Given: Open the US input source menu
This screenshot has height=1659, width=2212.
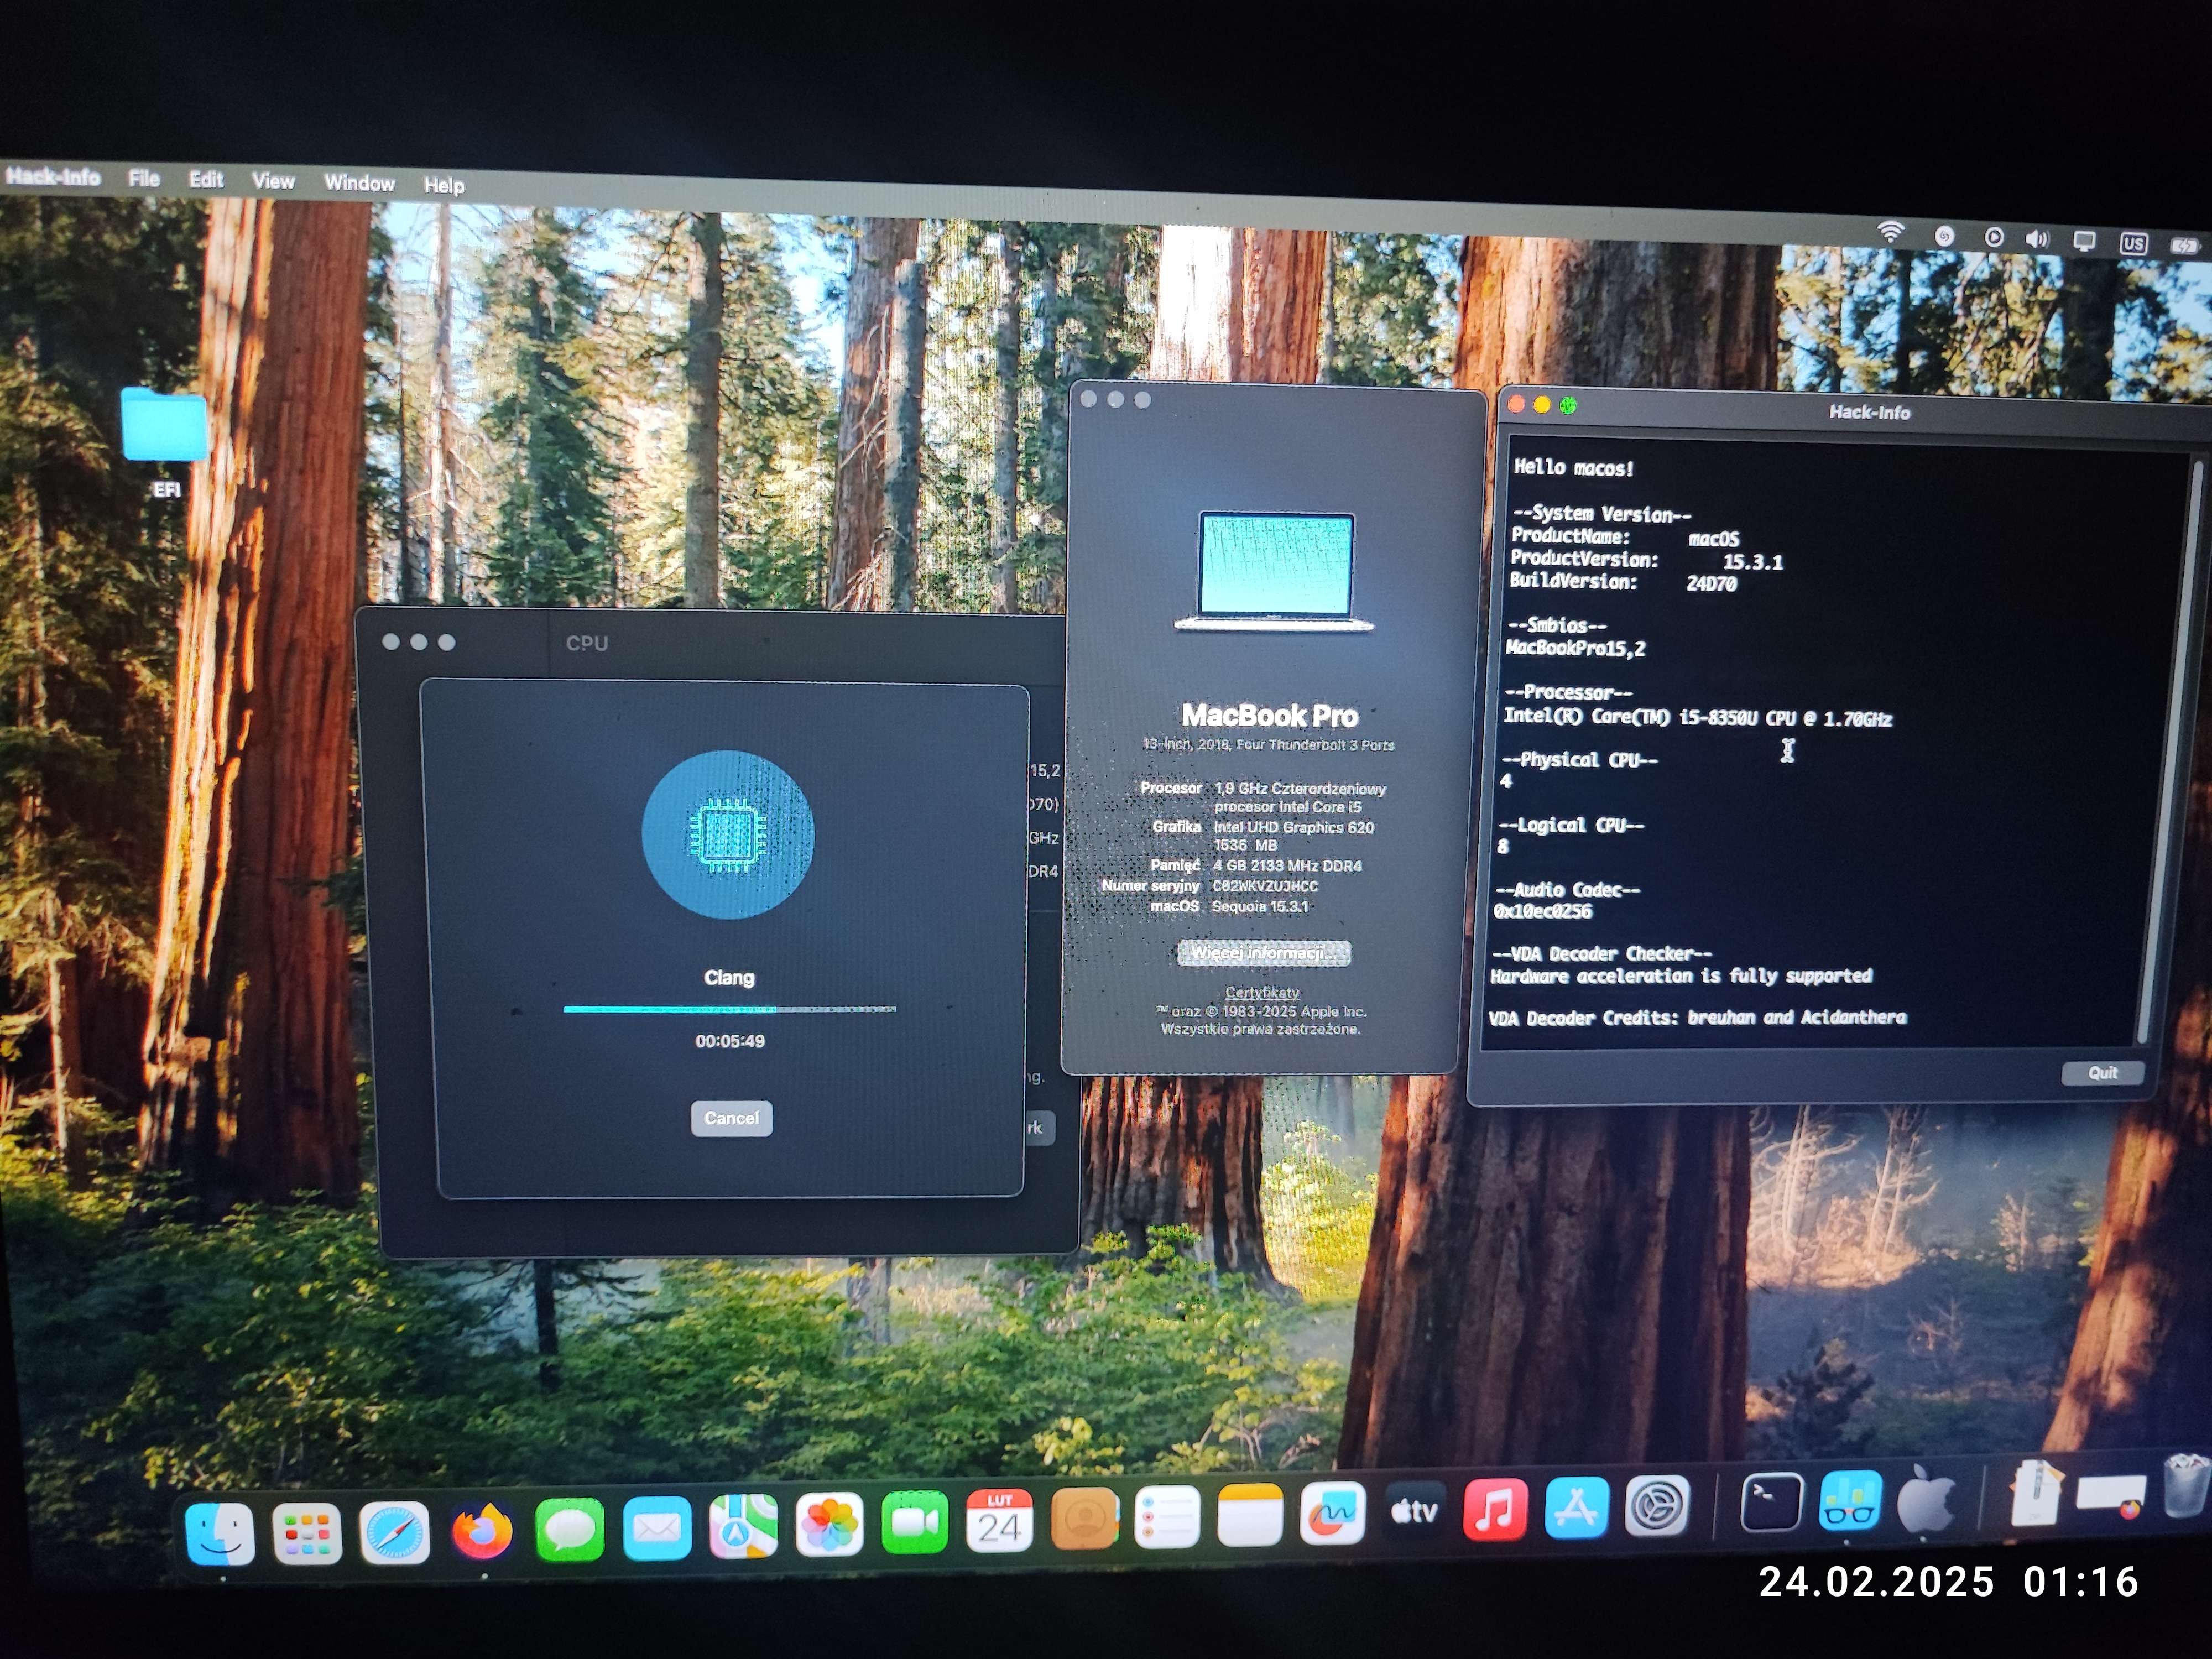Looking at the screenshot, I should pos(2133,243).
